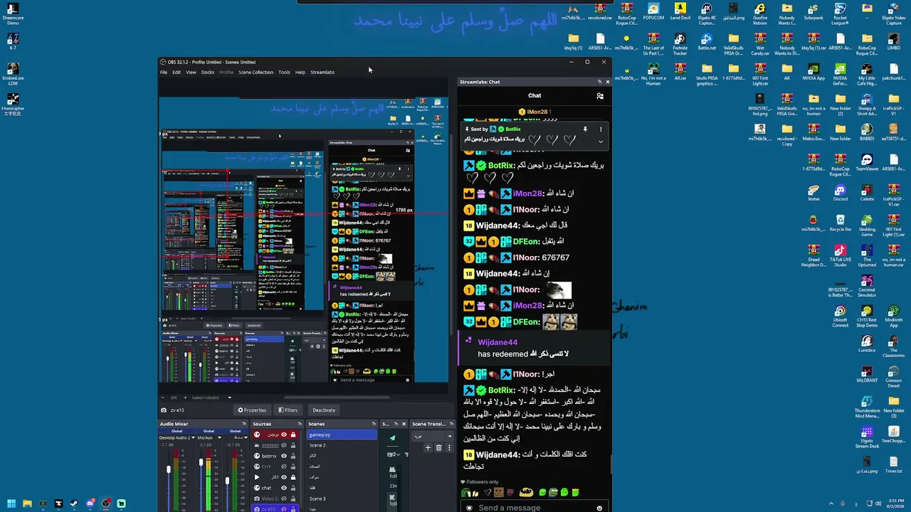Unpin the pinned chat message
911x512 pixels.
(585, 129)
